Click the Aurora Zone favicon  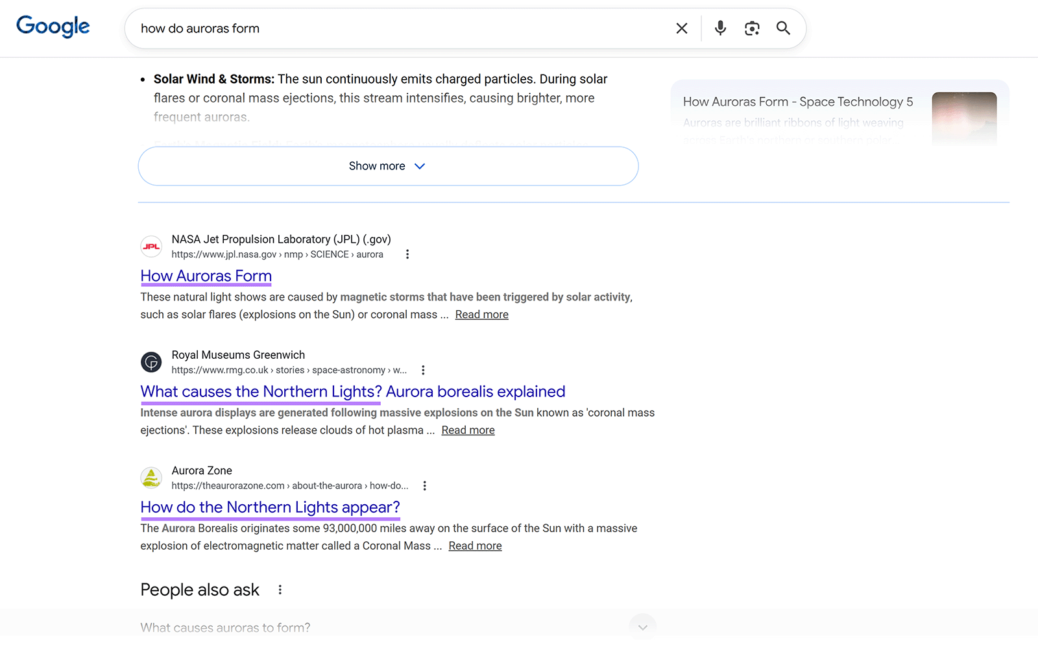[x=151, y=478]
